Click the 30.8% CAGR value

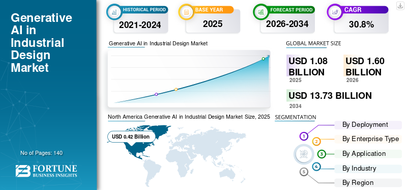point(361,24)
